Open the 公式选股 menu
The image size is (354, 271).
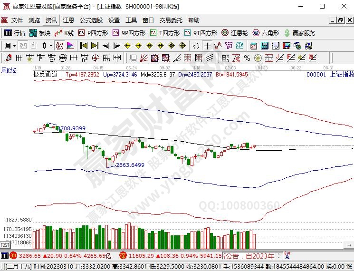(91, 20)
